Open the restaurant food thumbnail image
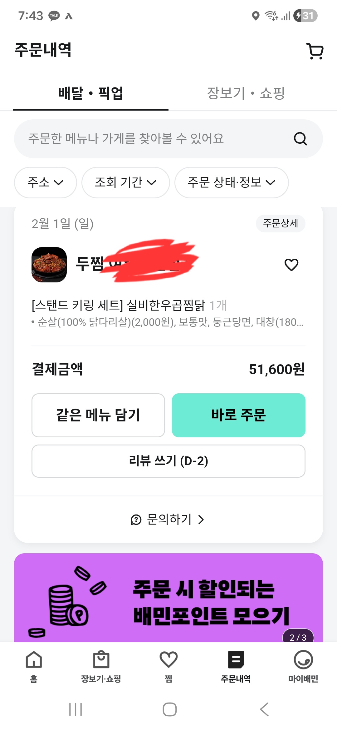 click(49, 265)
